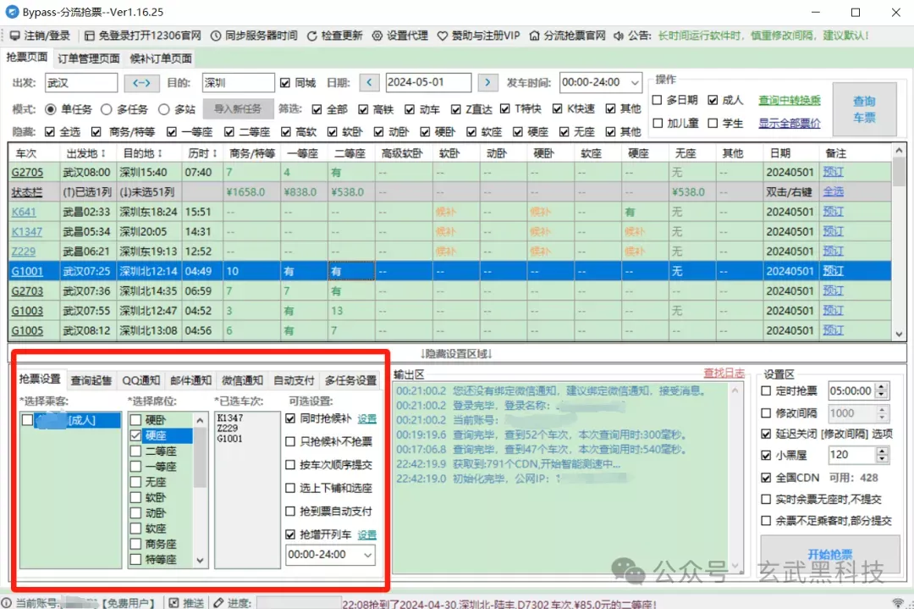Click the 全选 link in status row

(833, 192)
